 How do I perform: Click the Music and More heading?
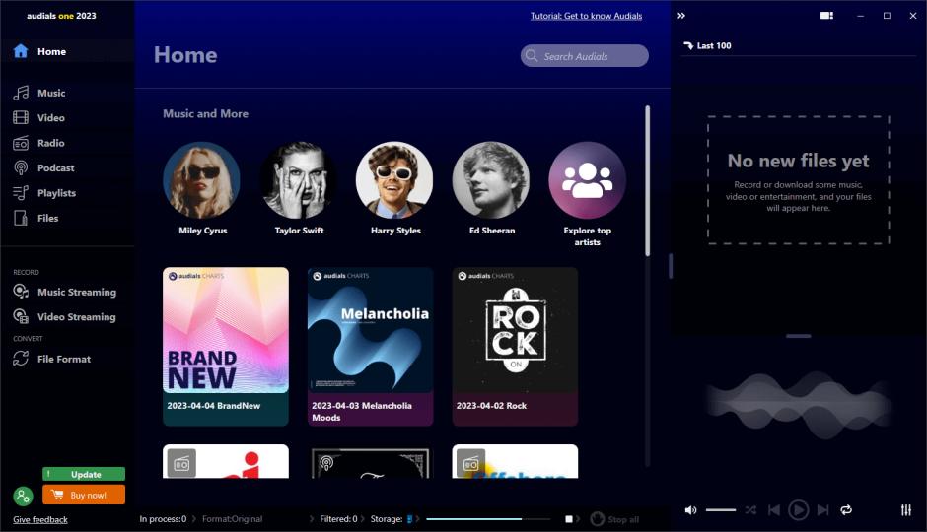[x=206, y=114]
